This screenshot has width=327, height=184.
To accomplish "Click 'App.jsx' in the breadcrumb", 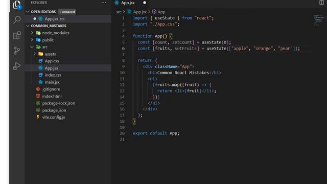I will pyautogui.click(x=139, y=12).
